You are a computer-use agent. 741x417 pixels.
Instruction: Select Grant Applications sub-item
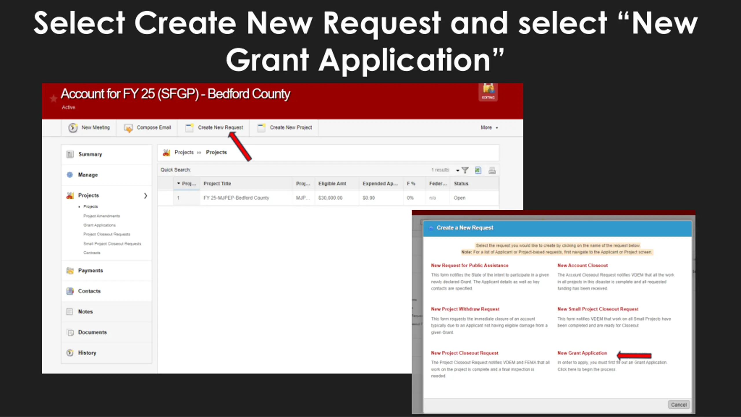pos(99,225)
